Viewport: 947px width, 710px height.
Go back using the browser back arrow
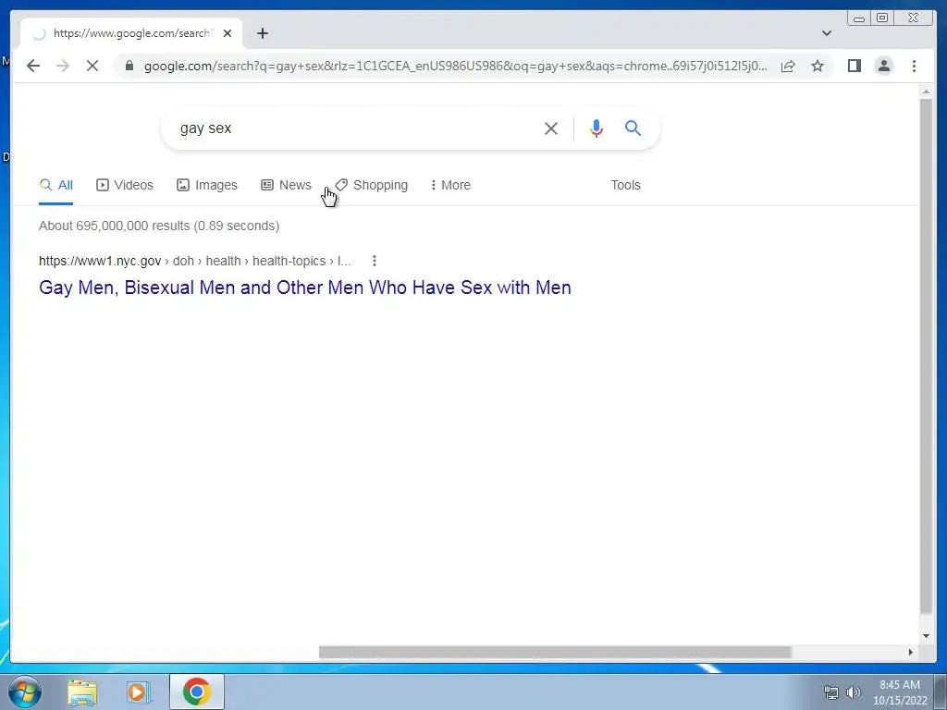[x=33, y=66]
